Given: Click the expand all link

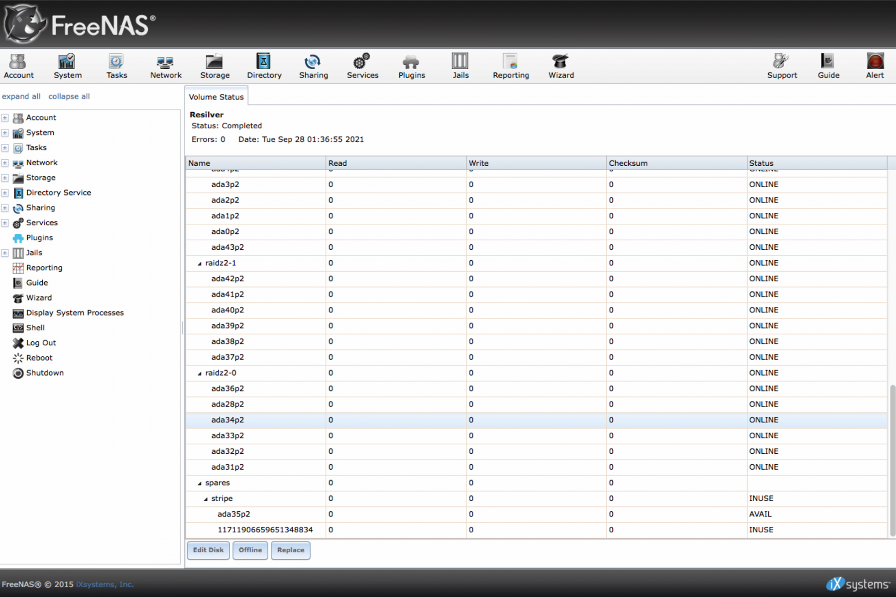Looking at the screenshot, I should pos(21,96).
